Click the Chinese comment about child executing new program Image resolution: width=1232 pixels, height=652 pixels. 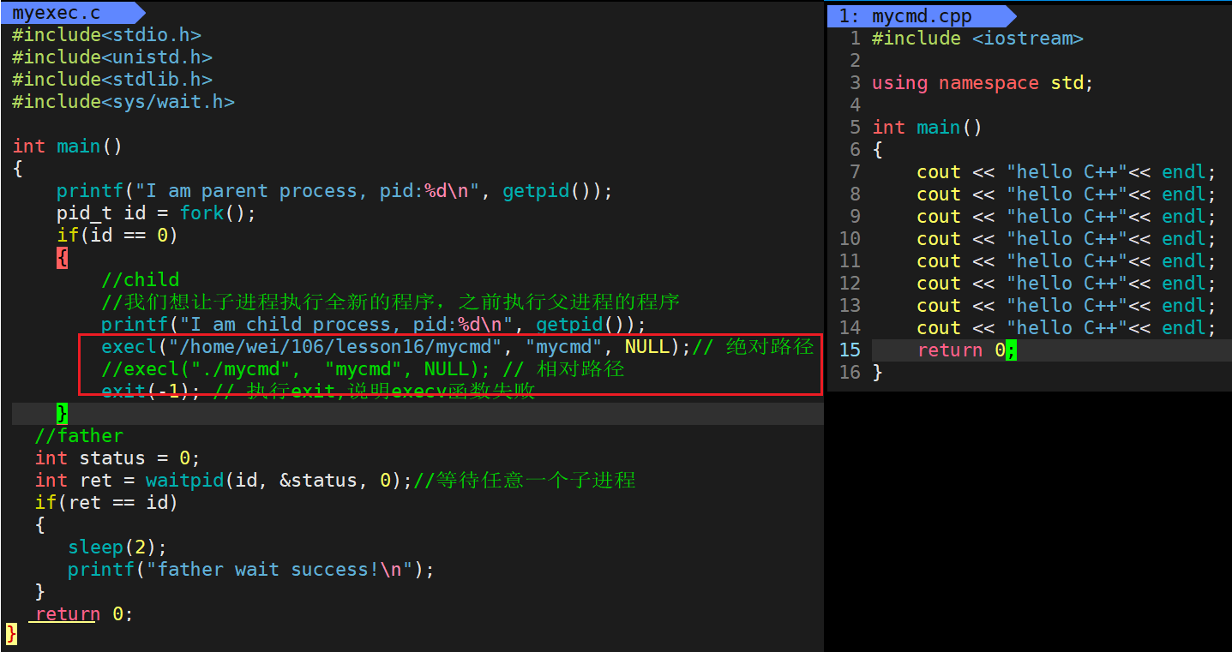390,302
